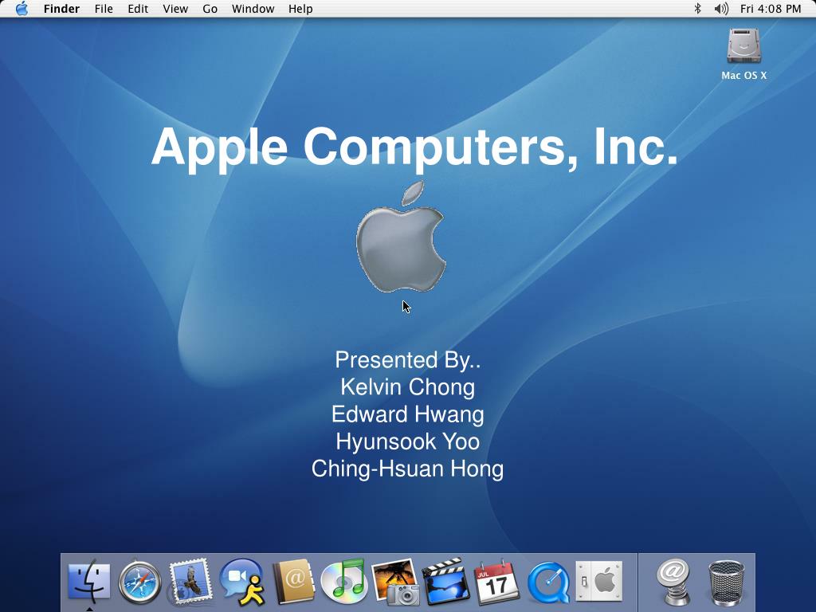The image size is (816, 612).
Task: Open System Preferences icon in Dock
Action: click(x=599, y=581)
